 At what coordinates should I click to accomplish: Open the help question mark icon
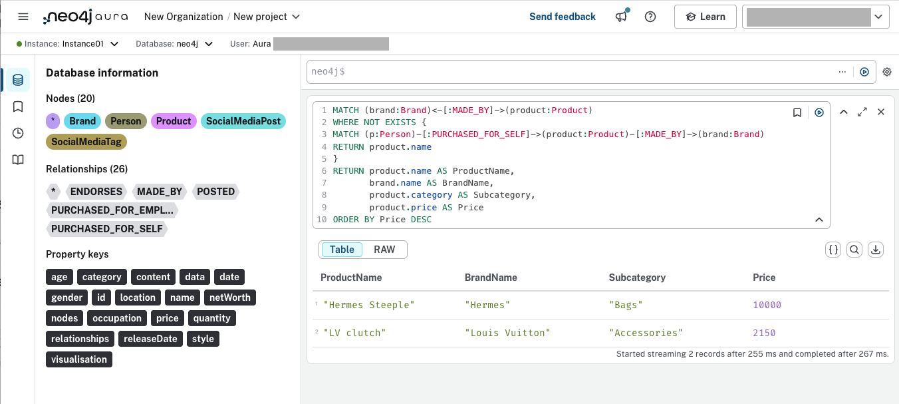tap(650, 17)
